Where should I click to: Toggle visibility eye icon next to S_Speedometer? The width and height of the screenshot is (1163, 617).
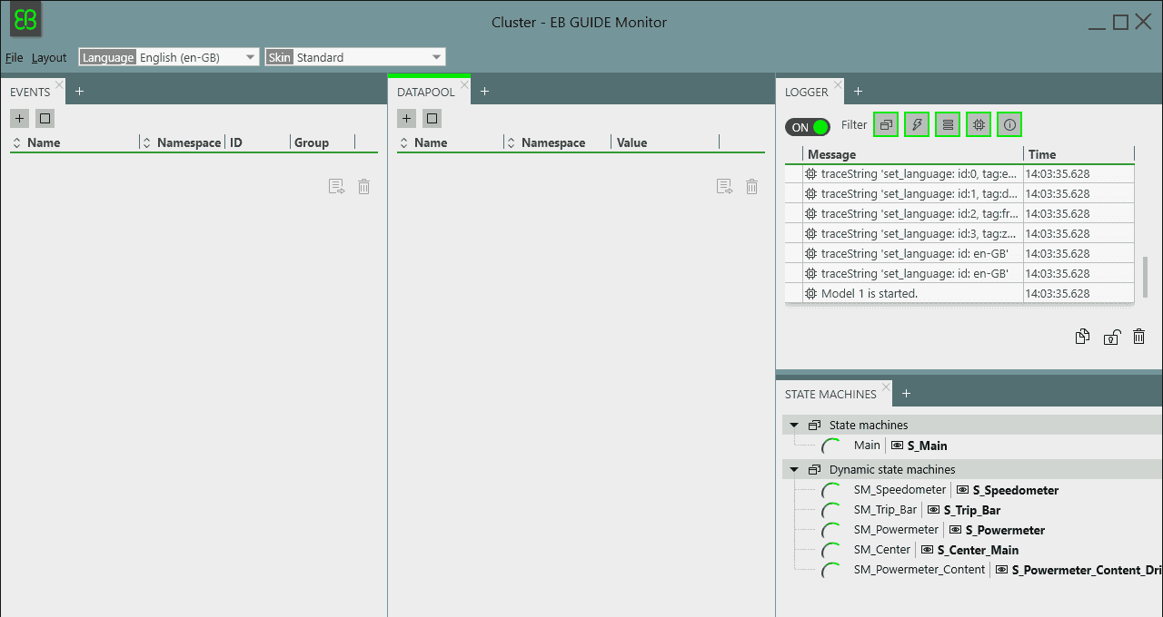[x=963, y=490]
